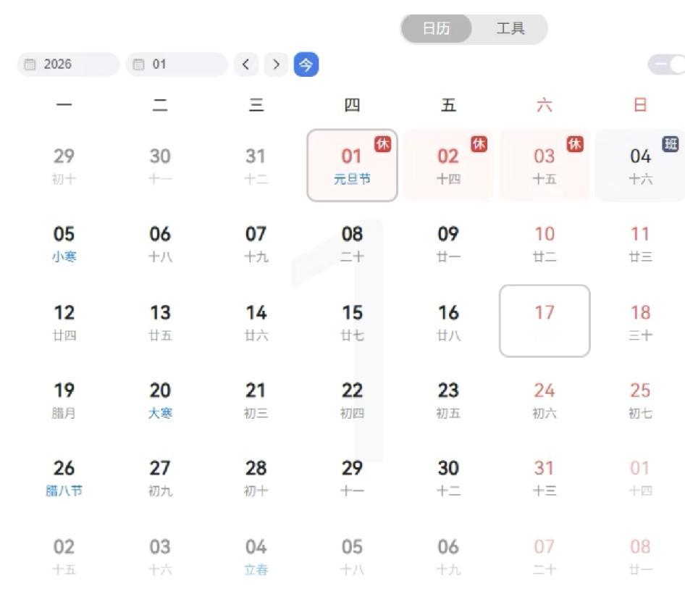Click calendar icon in the 2026 year field

tap(30, 64)
